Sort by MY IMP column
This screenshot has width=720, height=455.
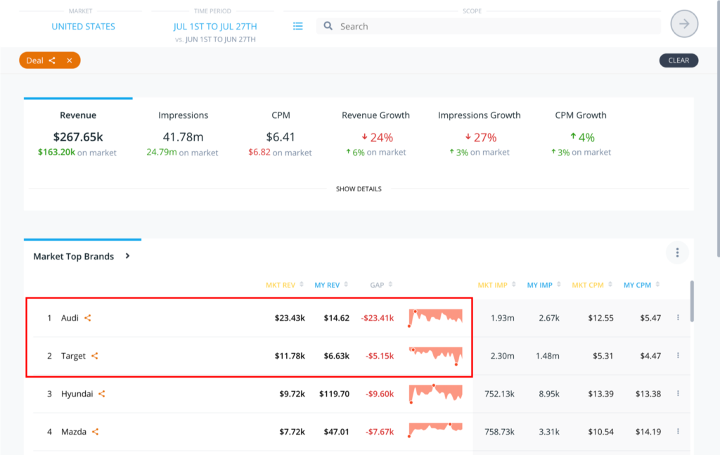point(544,285)
